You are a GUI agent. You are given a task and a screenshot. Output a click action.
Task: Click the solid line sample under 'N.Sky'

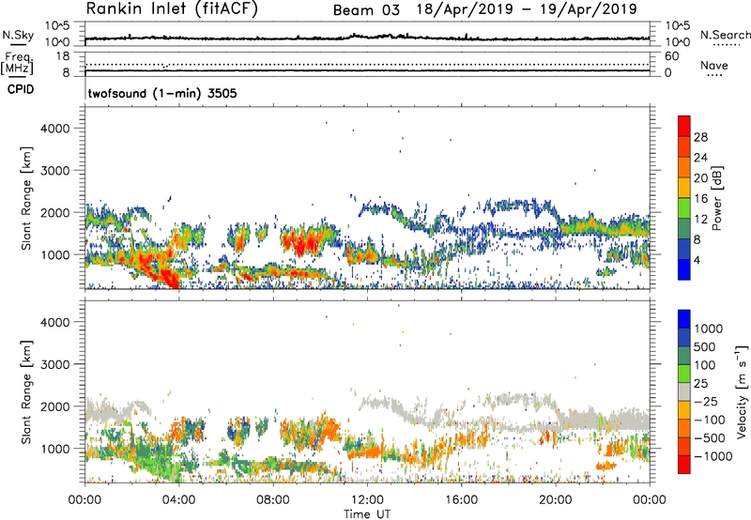18,45
